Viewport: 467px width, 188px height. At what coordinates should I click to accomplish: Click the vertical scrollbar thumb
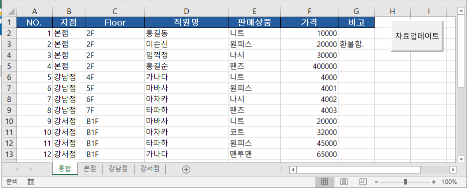coord(461,50)
